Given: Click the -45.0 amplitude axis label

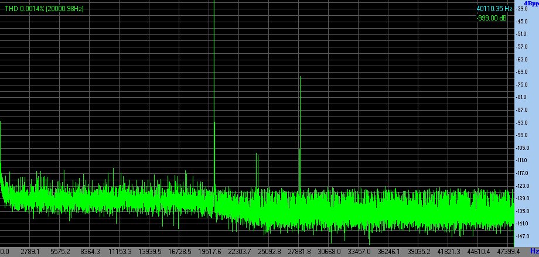Looking at the screenshot, I should tap(522, 21).
